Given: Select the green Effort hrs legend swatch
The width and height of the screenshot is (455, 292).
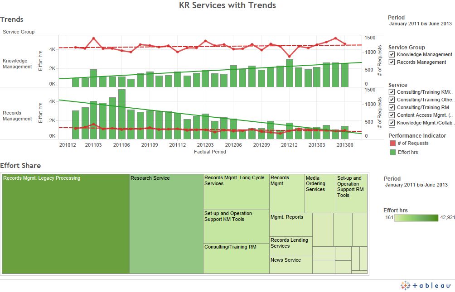Looking at the screenshot, I should click(x=392, y=153).
